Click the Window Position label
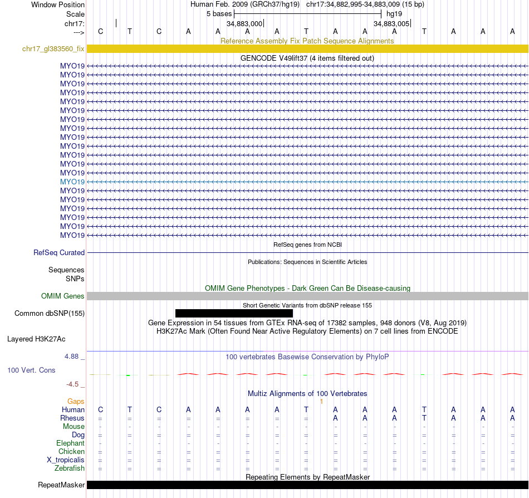The image size is (529, 498). [58, 4]
